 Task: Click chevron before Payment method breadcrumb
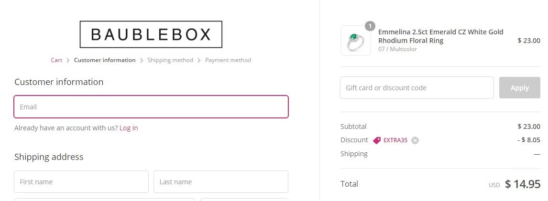[x=199, y=60]
